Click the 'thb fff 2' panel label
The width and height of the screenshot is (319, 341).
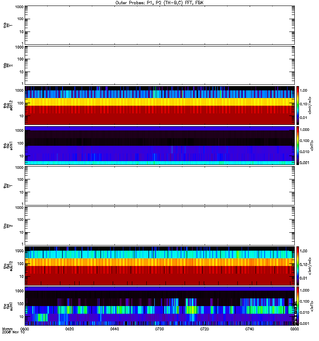[x=8, y=65]
